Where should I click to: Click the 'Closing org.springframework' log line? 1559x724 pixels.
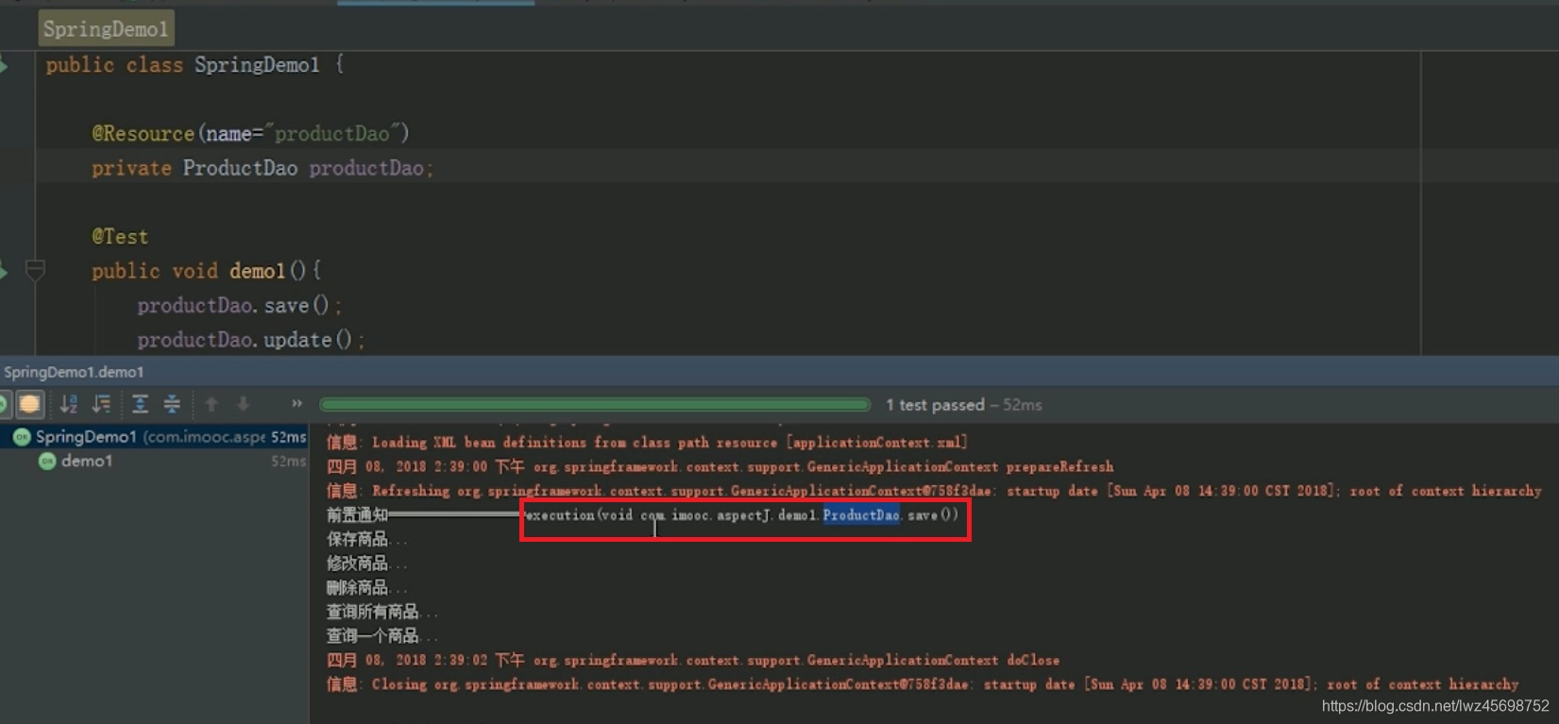(x=923, y=683)
